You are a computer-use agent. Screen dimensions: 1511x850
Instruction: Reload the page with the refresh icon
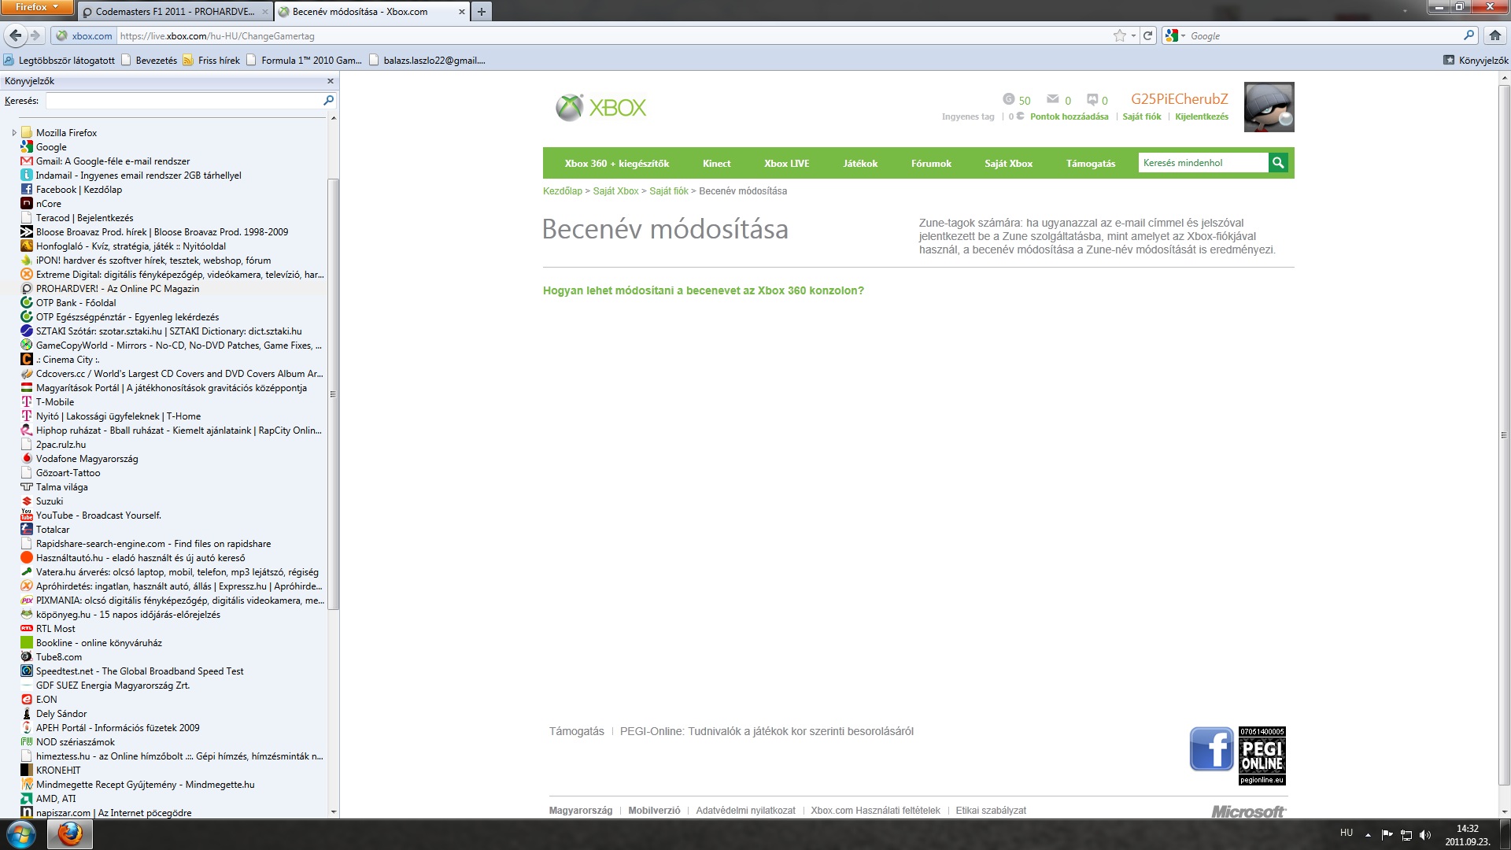click(1148, 35)
